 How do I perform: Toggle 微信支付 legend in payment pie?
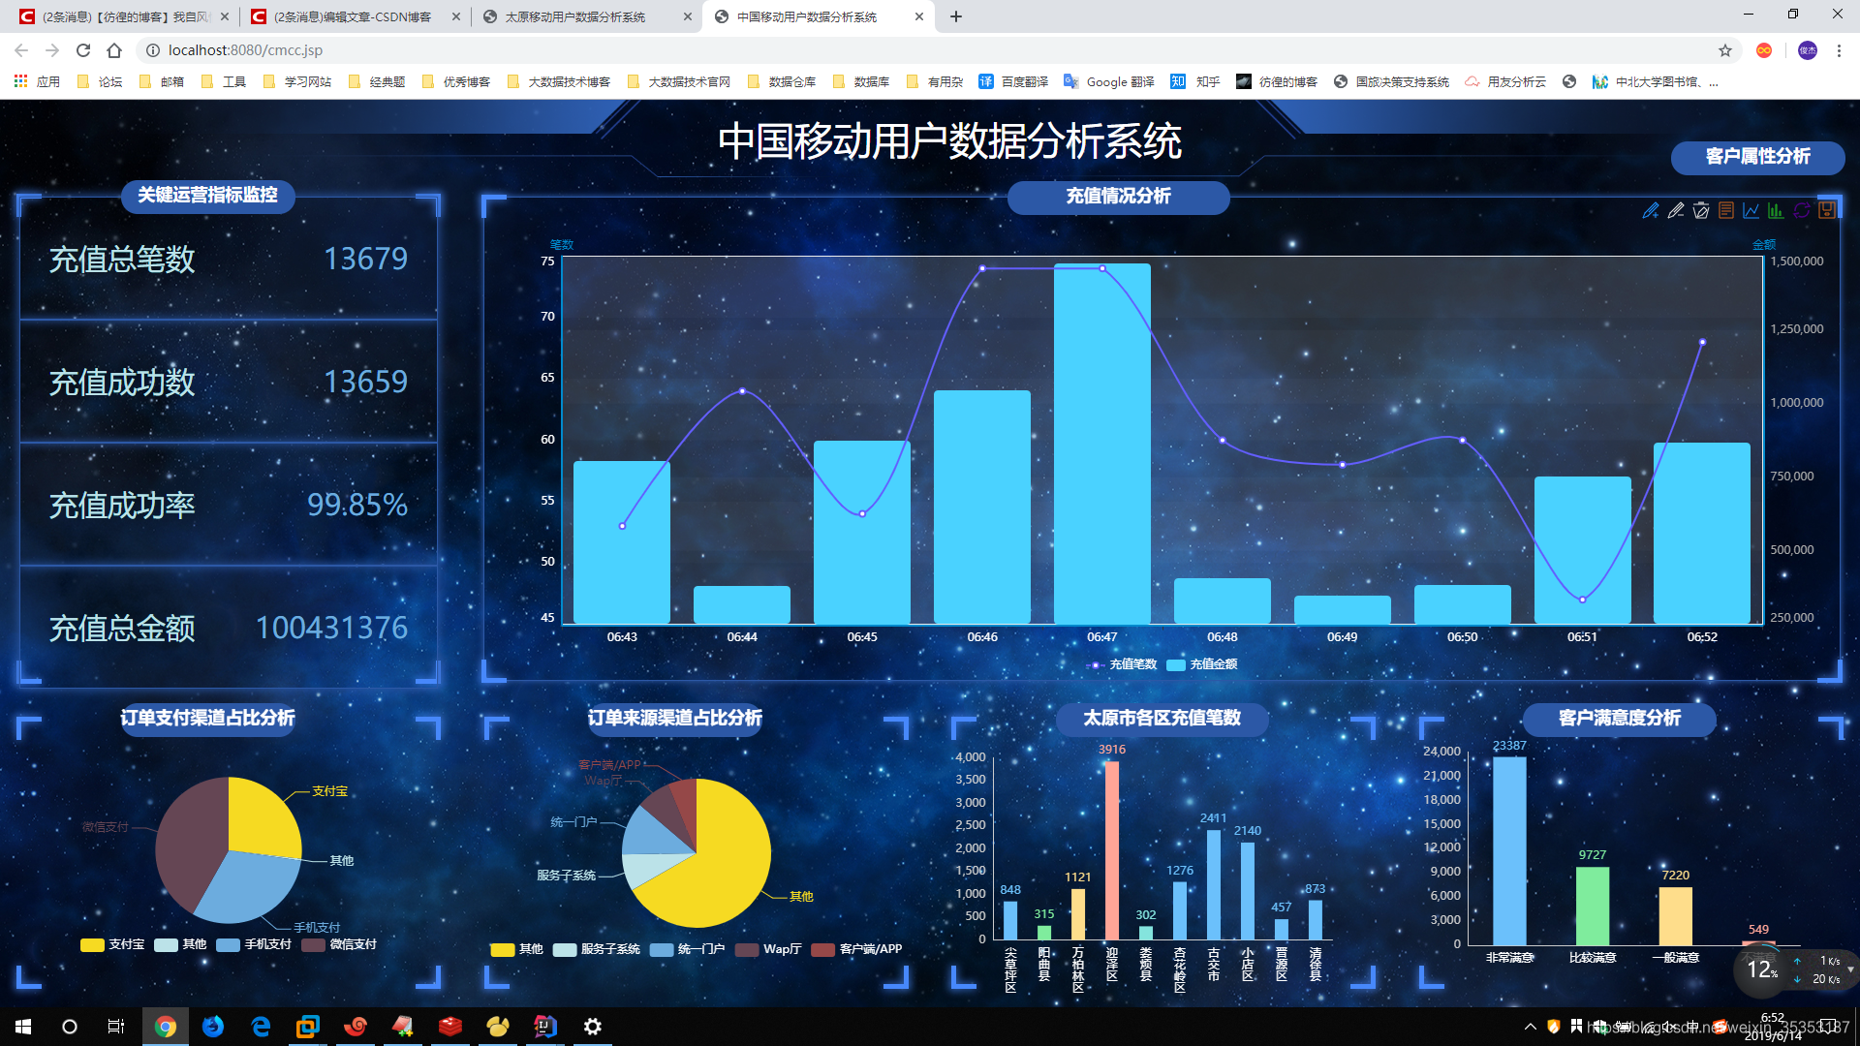pos(339,944)
